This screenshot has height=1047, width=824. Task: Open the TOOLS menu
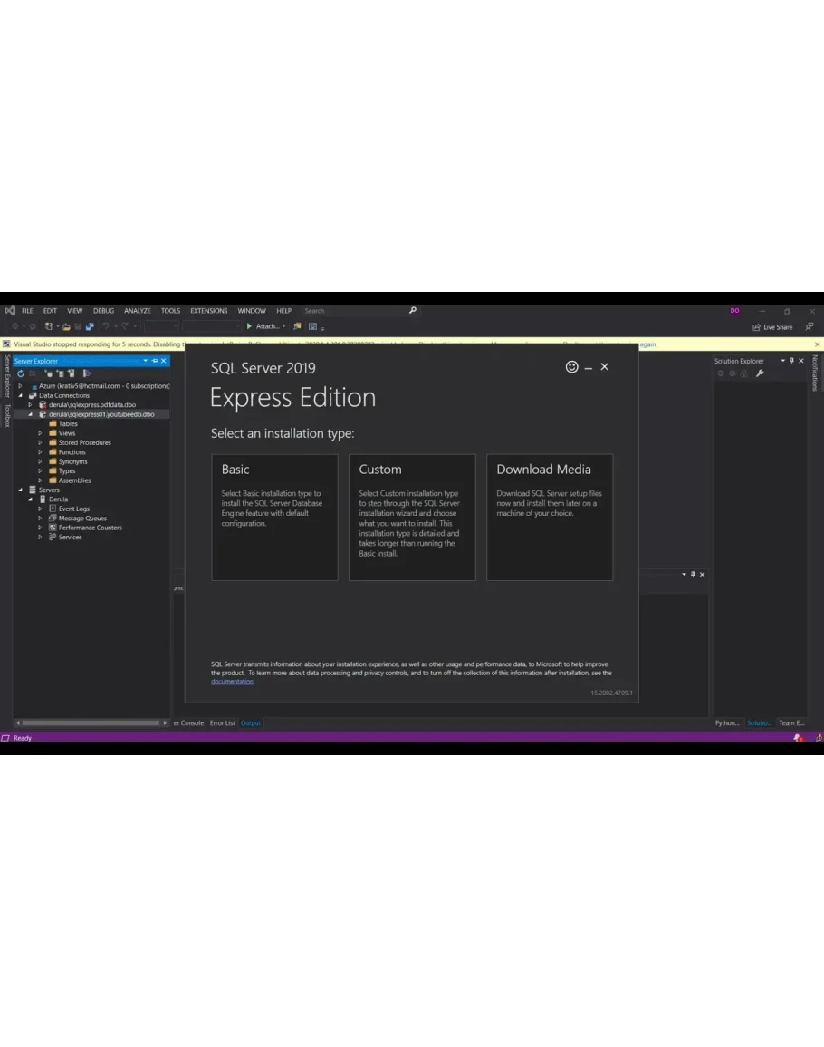coord(170,311)
